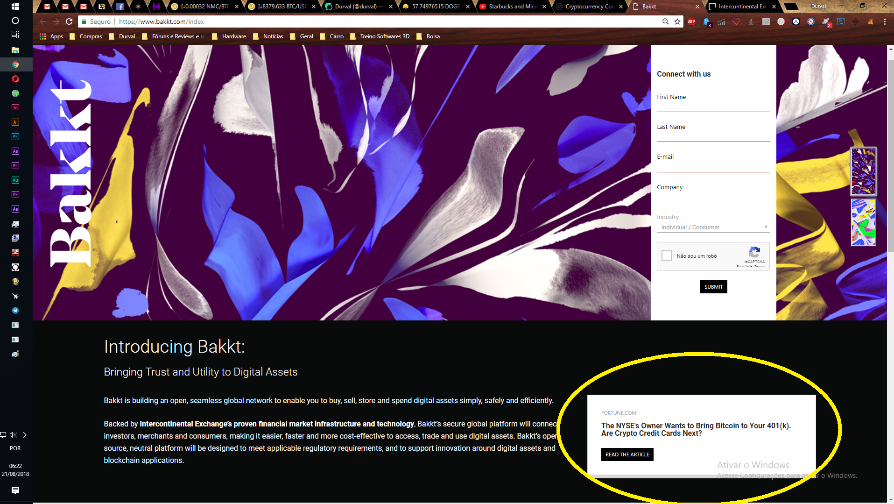
Task: Focus the E-mail input field
Action: click(713, 166)
